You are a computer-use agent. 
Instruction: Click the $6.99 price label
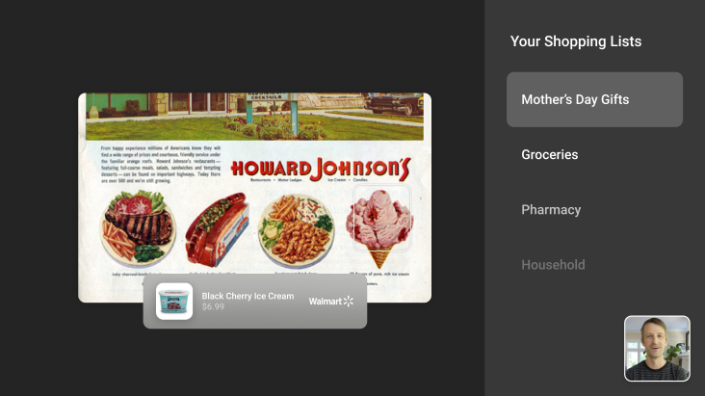pos(213,307)
